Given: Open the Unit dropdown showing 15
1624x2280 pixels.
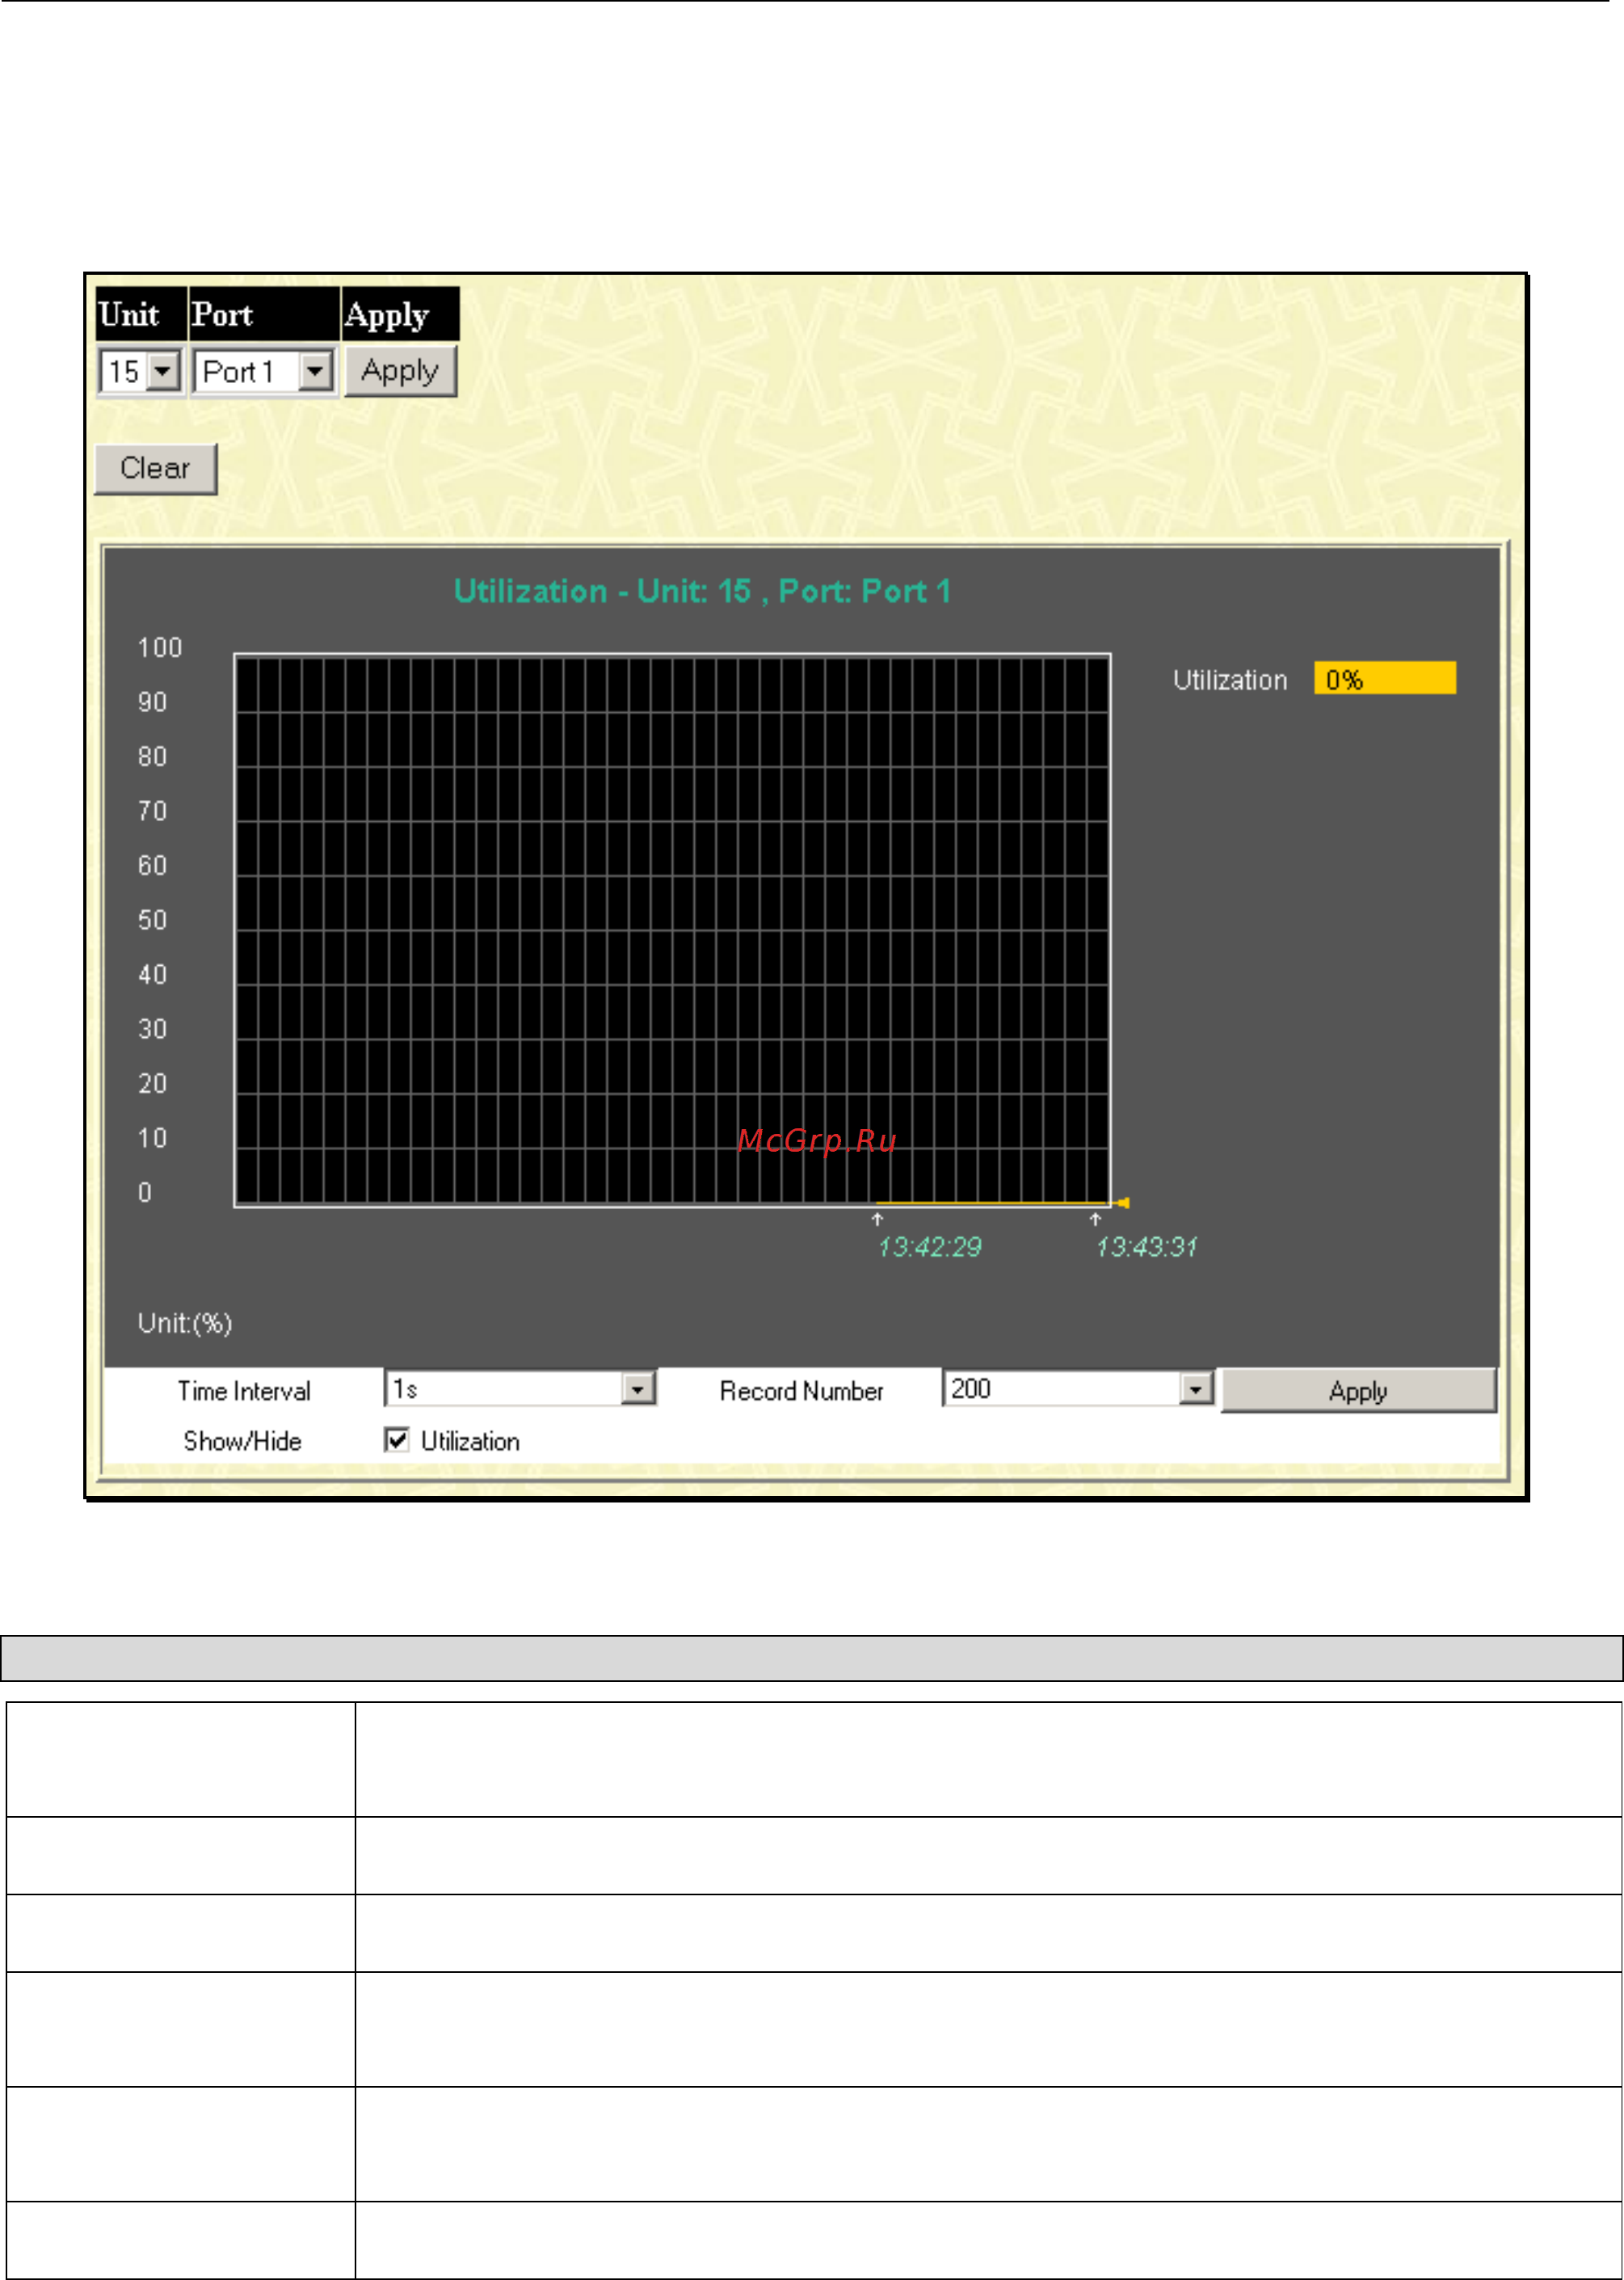Looking at the screenshot, I should pos(140,372).
